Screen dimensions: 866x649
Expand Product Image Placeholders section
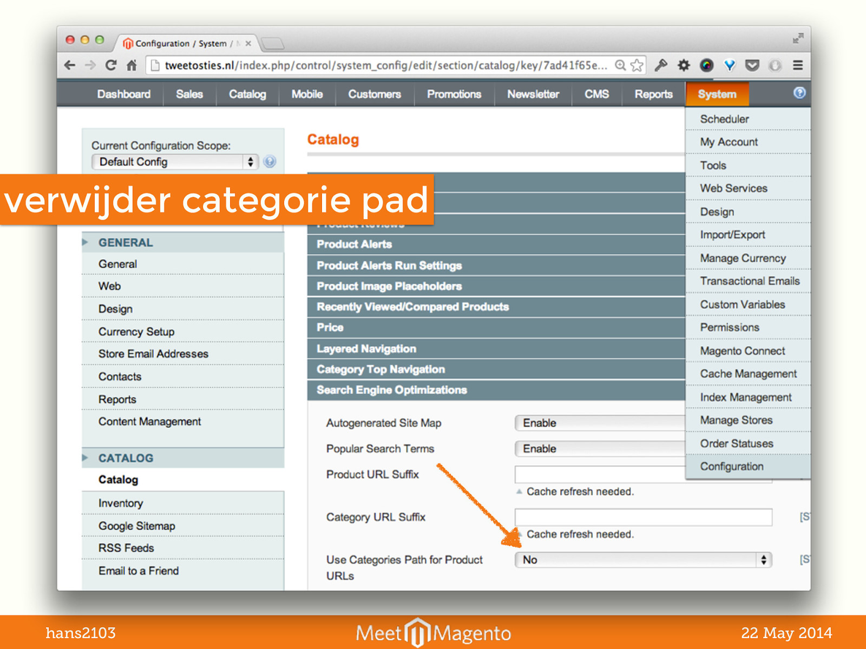pos(496,286)
